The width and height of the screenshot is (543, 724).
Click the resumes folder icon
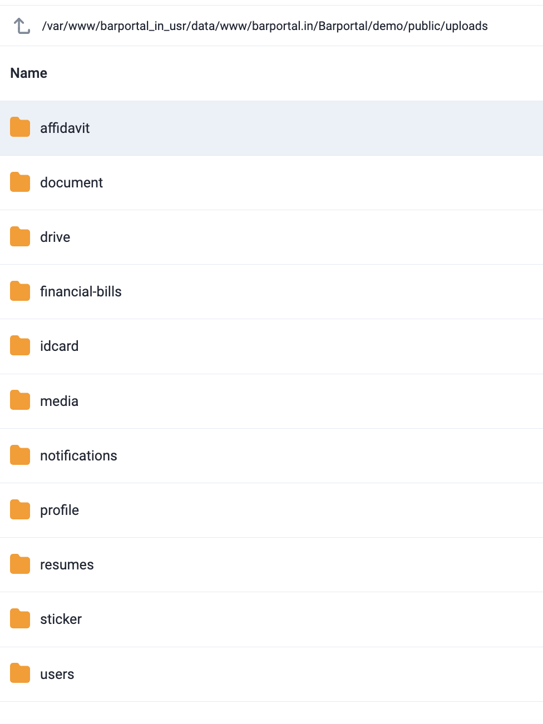point(20,564)
